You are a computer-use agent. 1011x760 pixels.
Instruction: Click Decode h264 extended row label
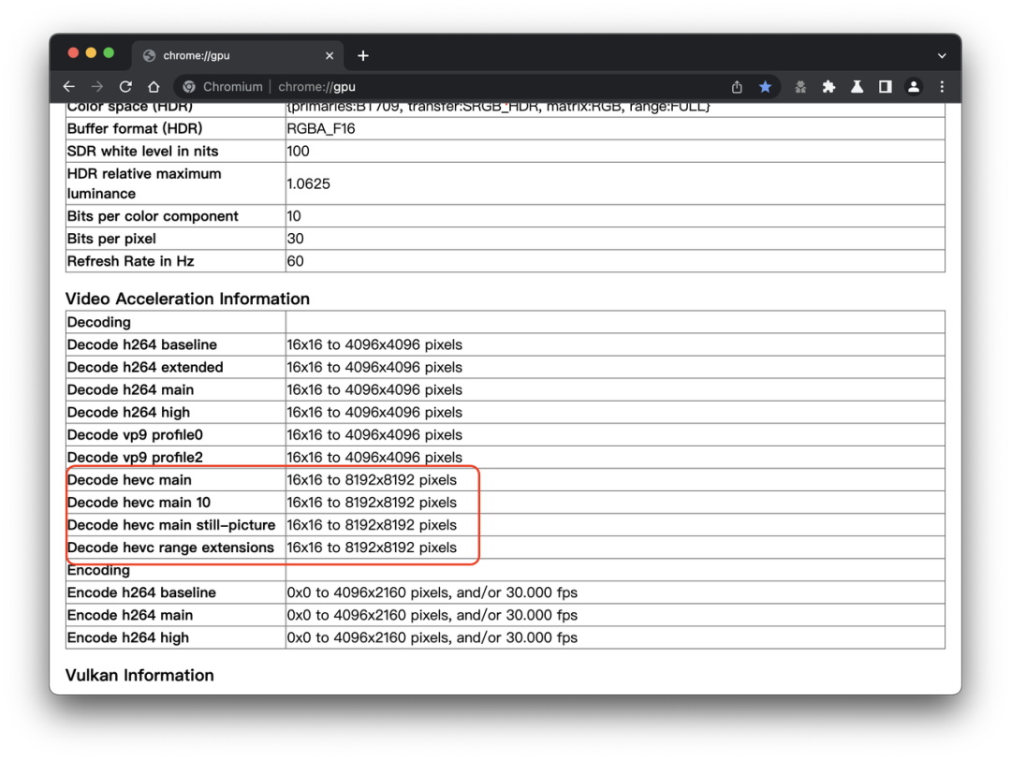click(145, 367)
